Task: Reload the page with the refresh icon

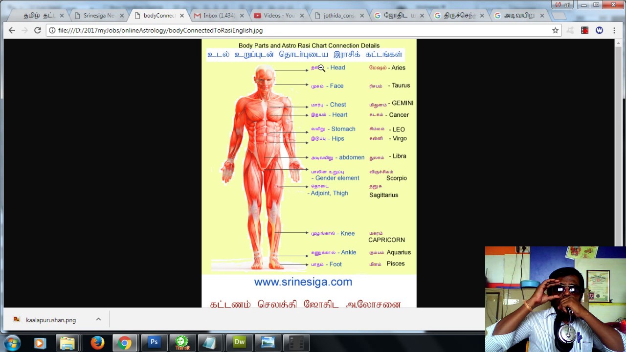Action: click(37, 30)
